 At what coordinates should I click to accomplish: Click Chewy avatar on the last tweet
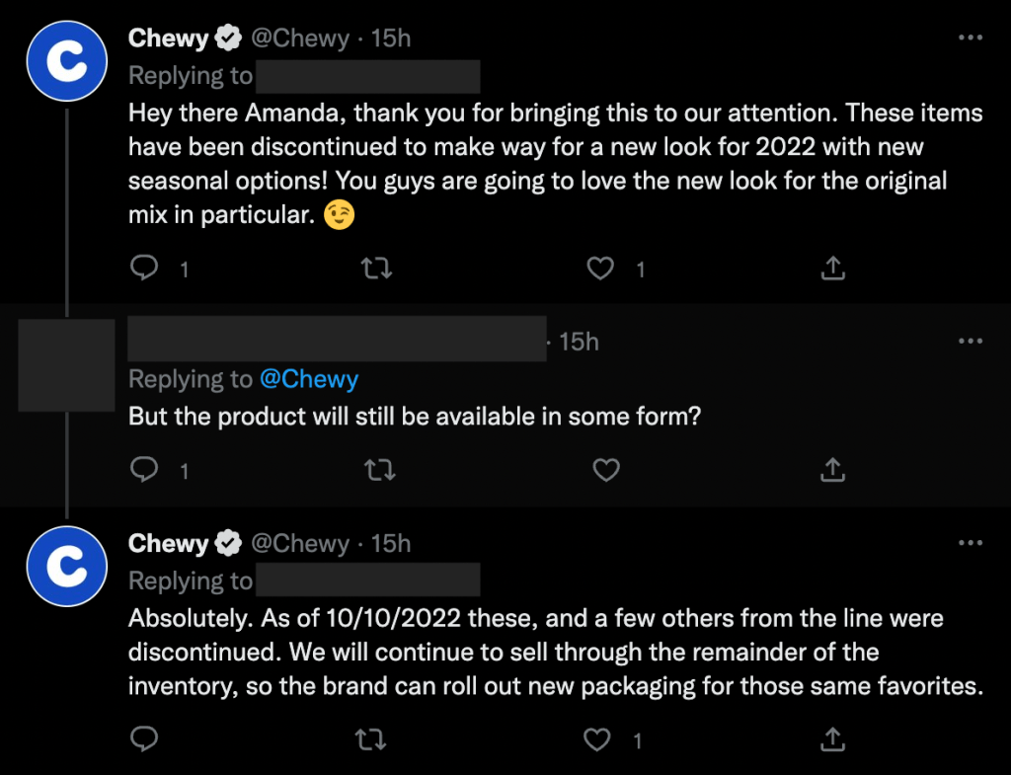coord(66,566)
